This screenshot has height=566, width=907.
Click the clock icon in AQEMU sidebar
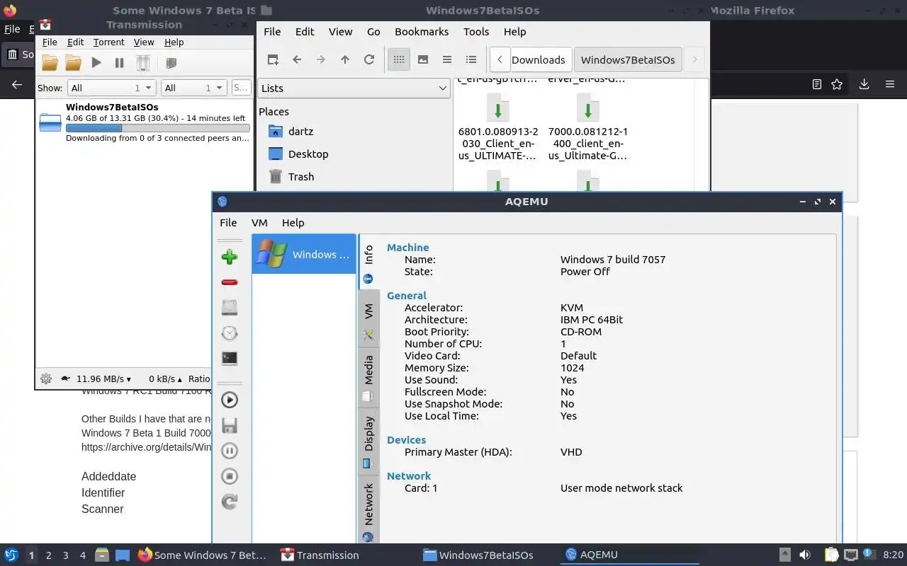tap(229, 333)
